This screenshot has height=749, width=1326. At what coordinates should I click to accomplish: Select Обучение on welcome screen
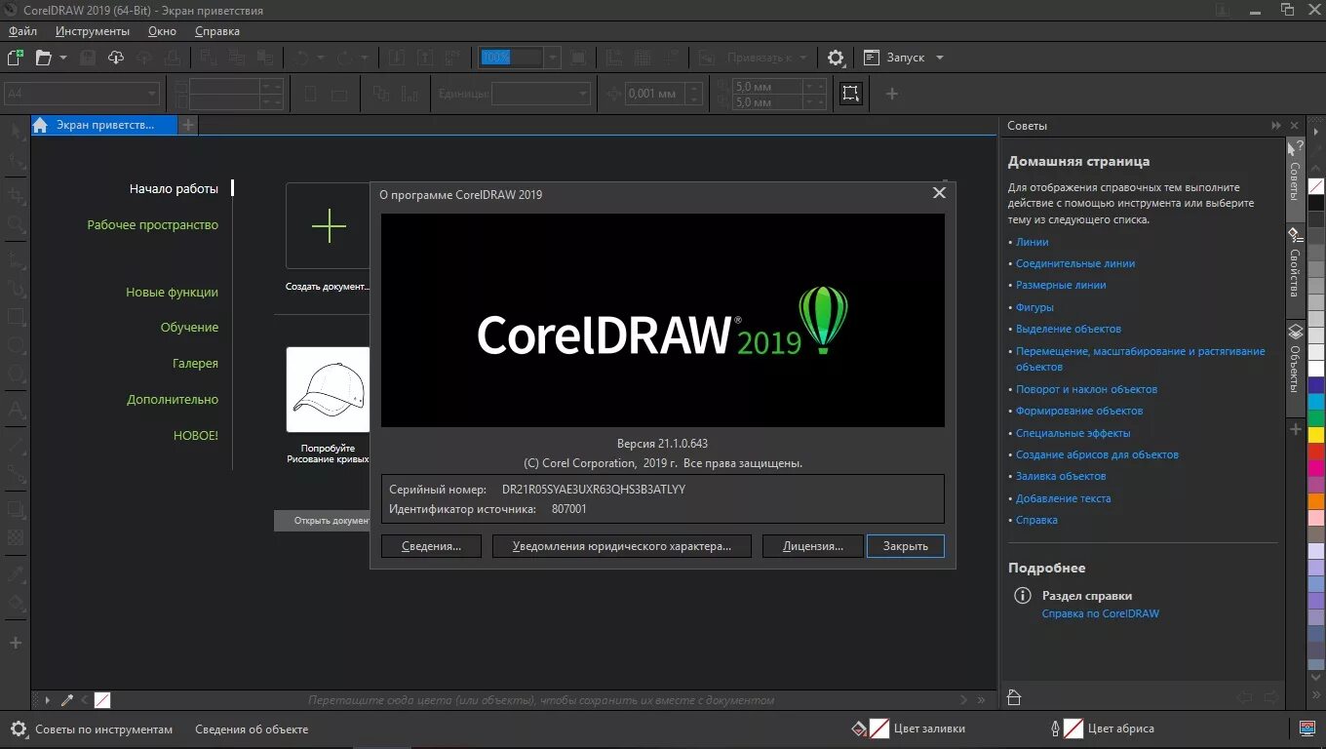pyautogui.click(x=189, y=327)
